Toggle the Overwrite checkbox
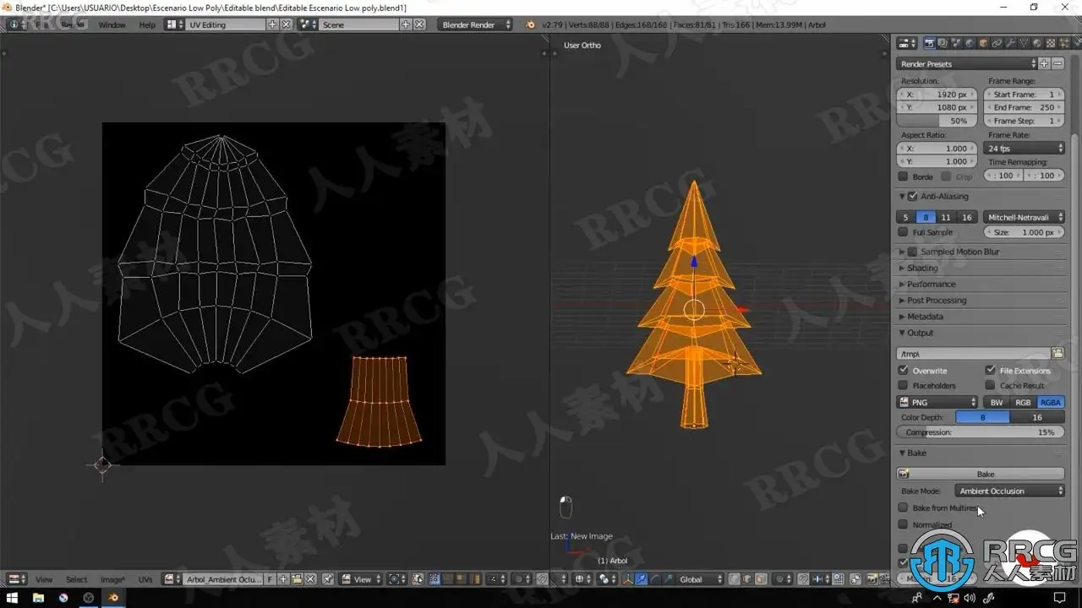This screenshot has height=608, width=1082. tap(903, 370)
